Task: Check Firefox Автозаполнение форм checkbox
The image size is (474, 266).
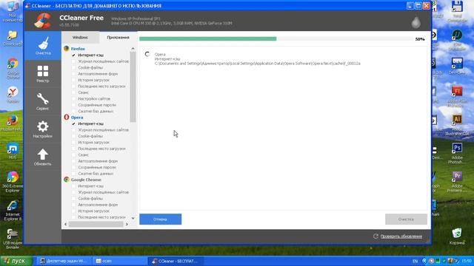Action: click(74, 74)
